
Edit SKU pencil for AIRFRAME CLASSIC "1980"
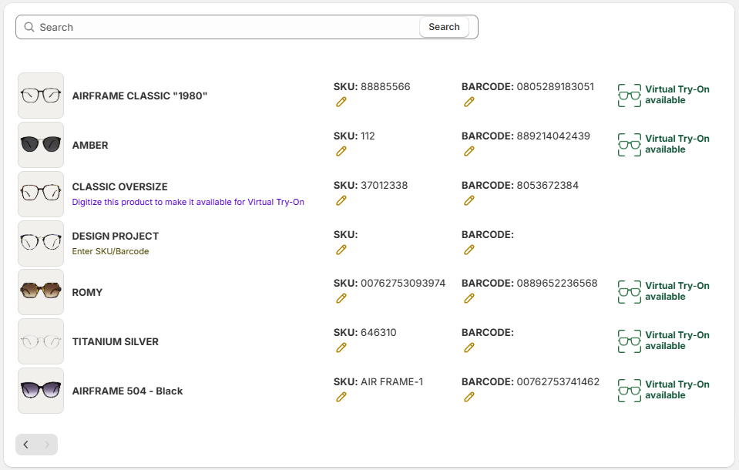point(341,102)
